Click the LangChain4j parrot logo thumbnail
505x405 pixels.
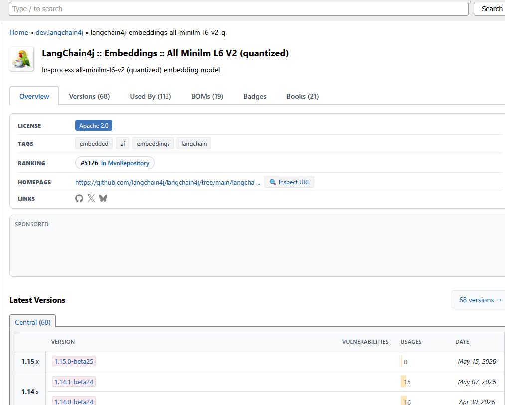tap(21, 59)
